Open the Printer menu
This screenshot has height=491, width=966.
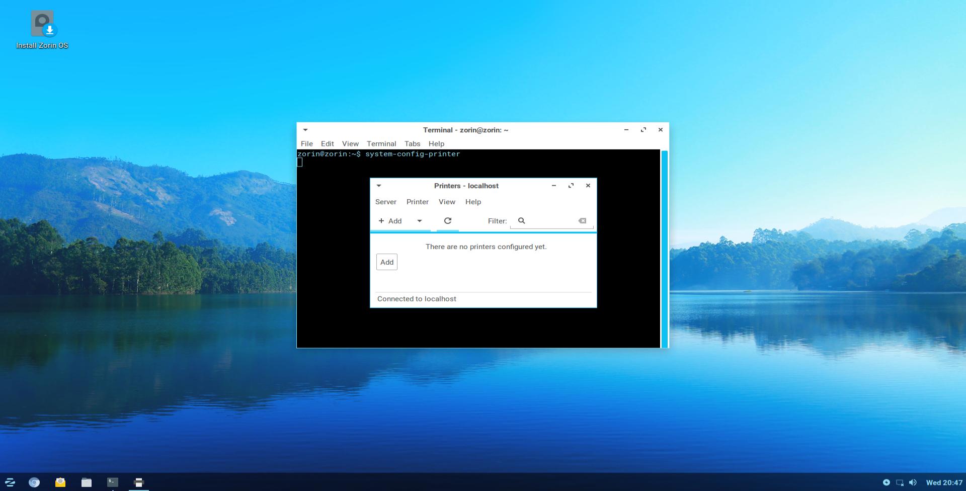[417, 202]
